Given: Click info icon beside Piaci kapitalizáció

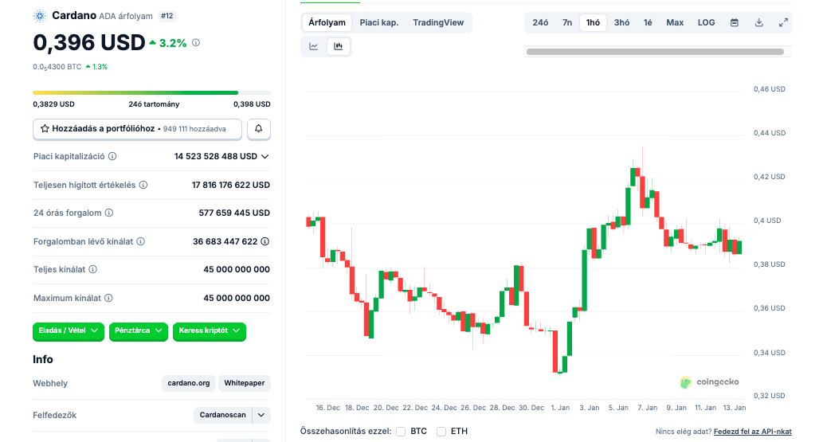Looking at the screenshot, I should coord(112,157).
